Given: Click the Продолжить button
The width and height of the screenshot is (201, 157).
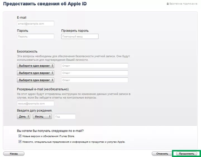Looking at the screenshot, I should coord(187,154).
